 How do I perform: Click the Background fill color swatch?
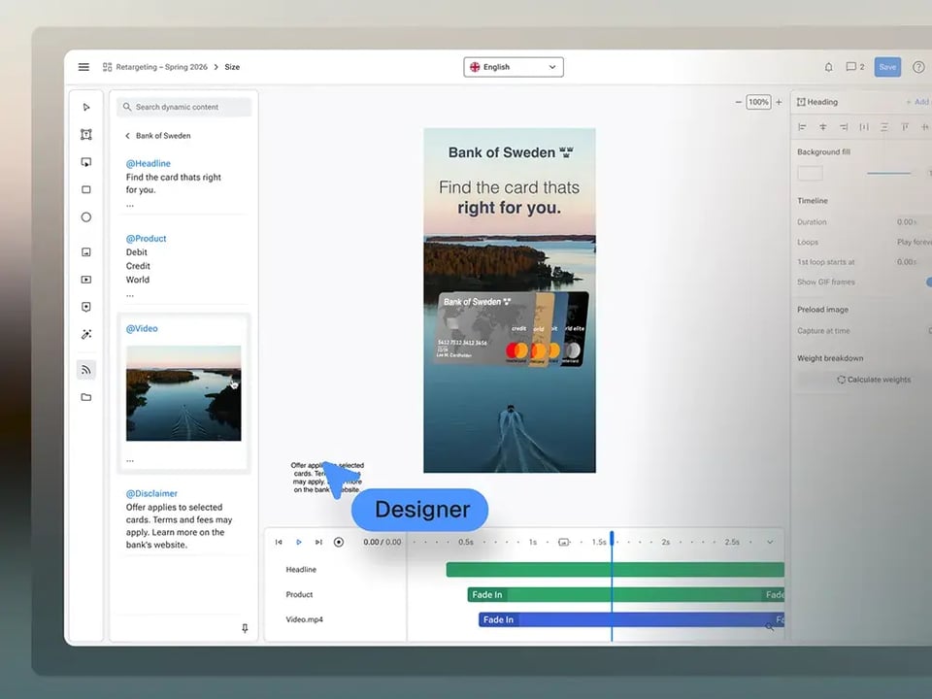(810, 173)
